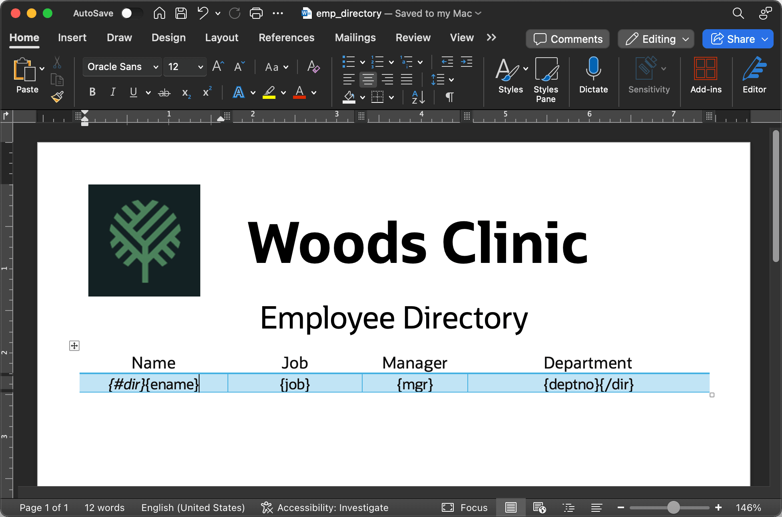Select the Woods Clinic logo image
The image size is (782, 517).
[x=144, y=240]
